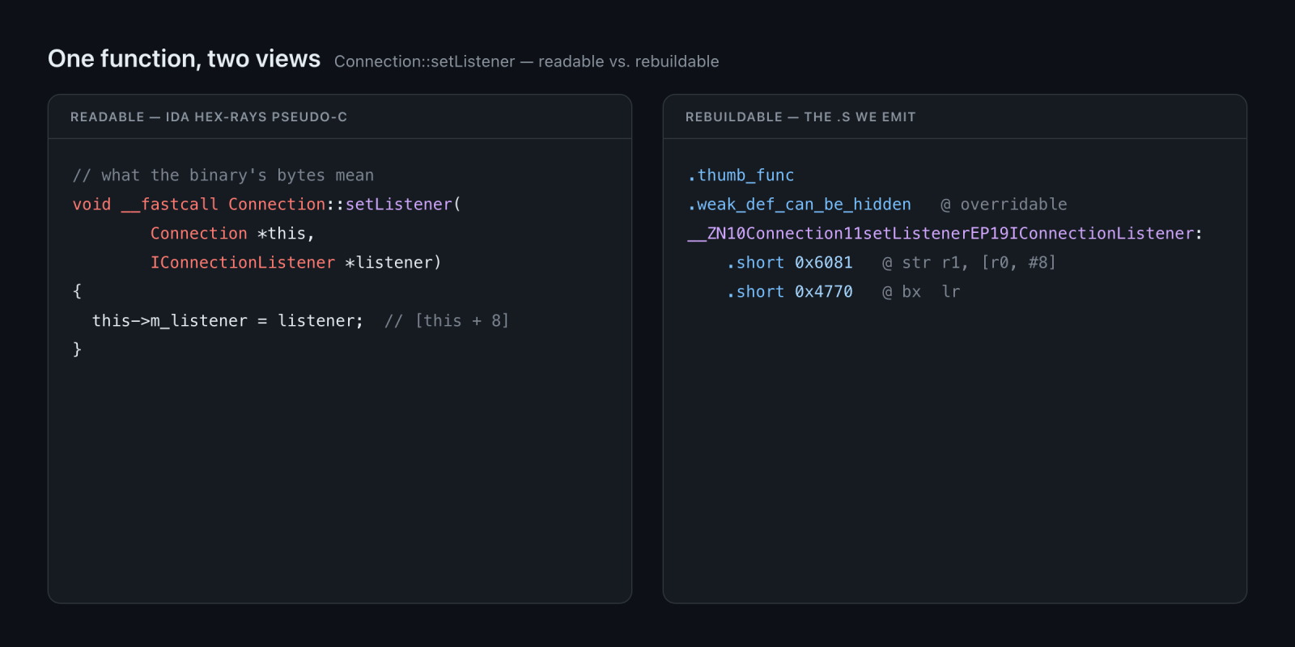This screenshot has width=1295, height=647.
Task: Click the line 'void __fastcall Connection::setListener('
Action: 267,205
